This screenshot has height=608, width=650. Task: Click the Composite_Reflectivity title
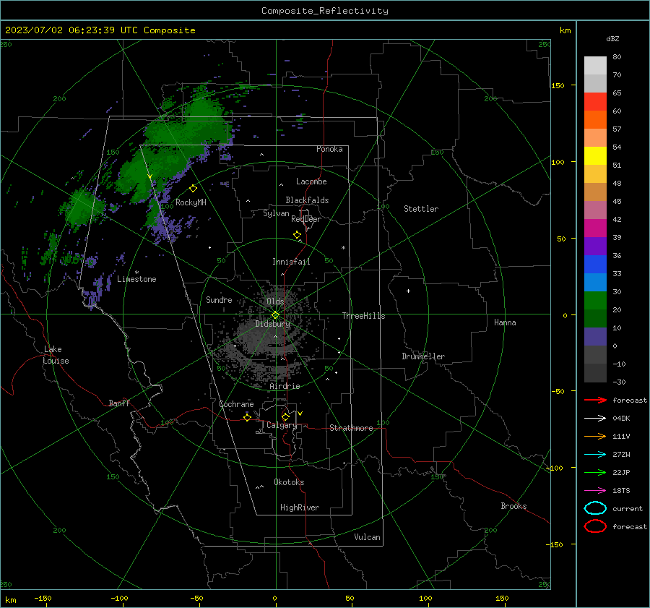coord(324,11)
